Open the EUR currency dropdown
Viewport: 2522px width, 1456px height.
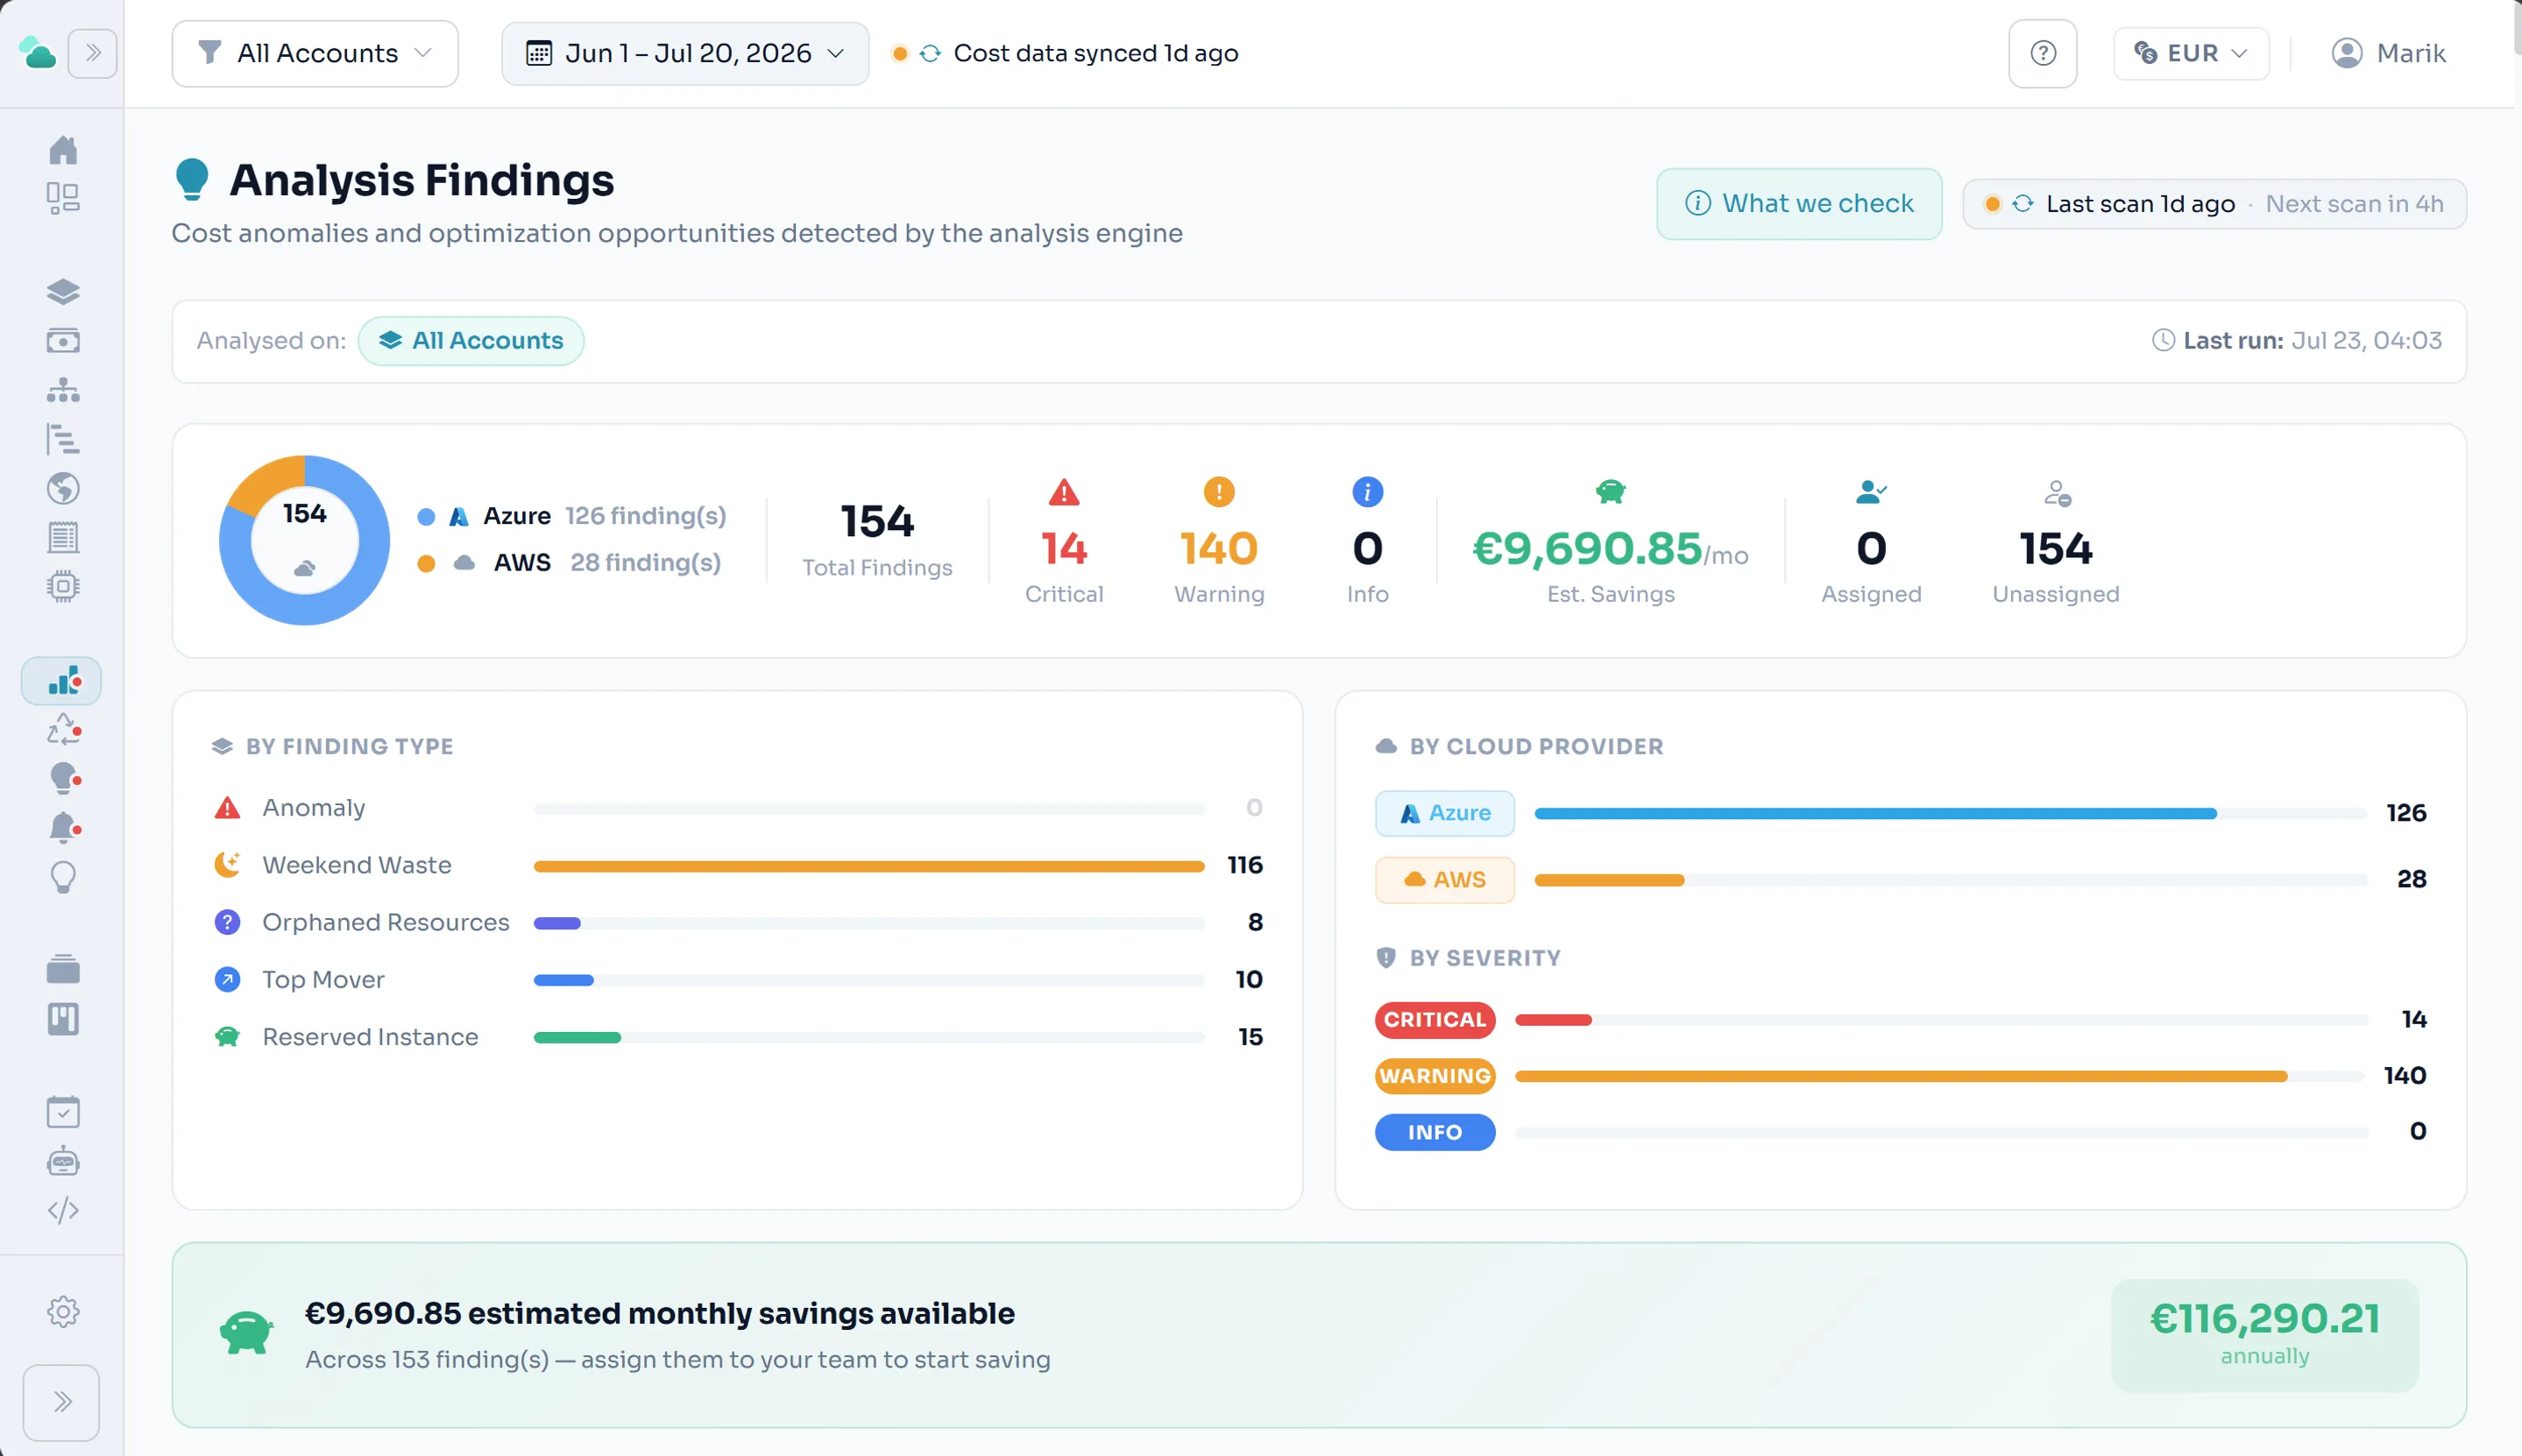coord(2190,53)
